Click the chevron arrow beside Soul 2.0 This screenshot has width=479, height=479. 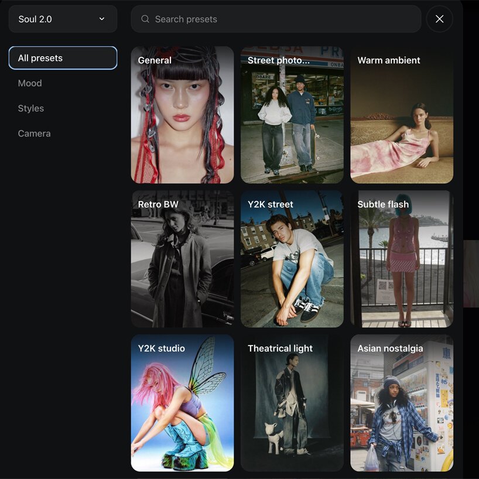(x=102, y=19)
